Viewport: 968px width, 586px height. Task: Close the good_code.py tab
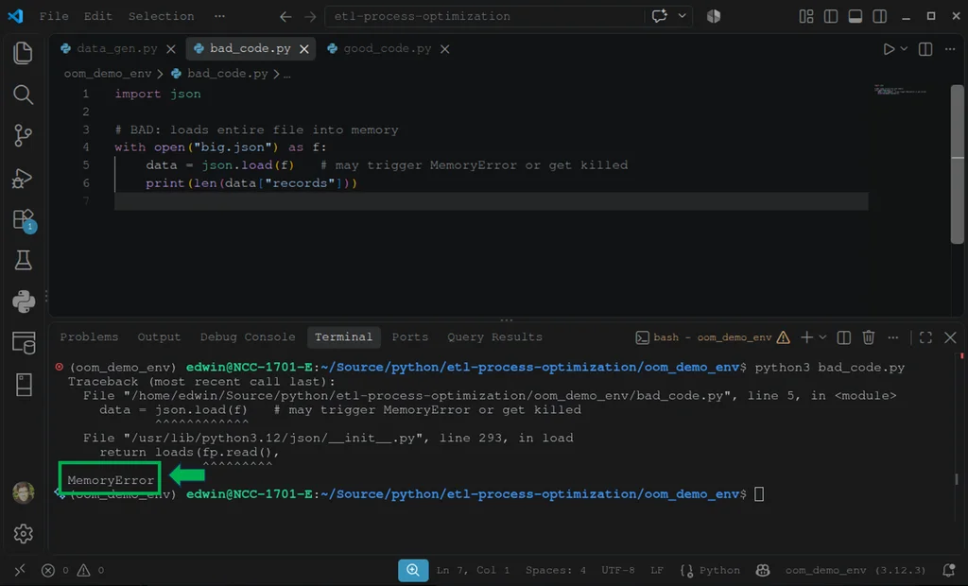445,49
